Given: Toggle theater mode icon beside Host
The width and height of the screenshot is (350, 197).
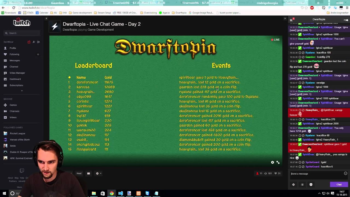Looking at the screenshot, I should click(x=89, y=173).
